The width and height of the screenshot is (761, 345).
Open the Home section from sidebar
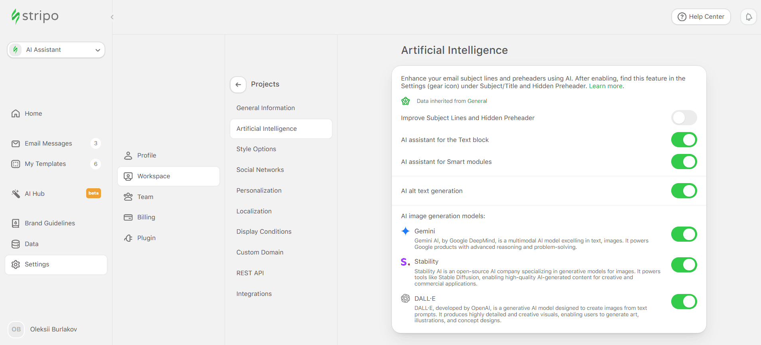[x=33, y=113]
